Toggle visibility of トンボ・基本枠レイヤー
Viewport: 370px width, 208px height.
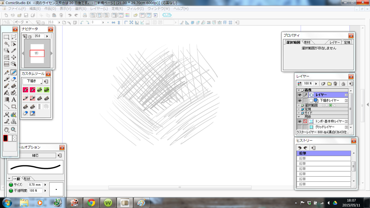(299, 121)
